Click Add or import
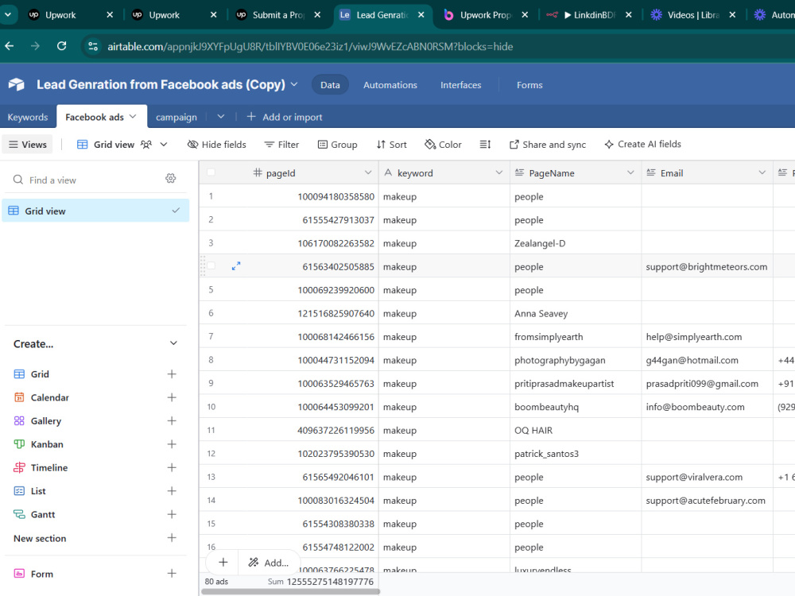The height and width of the screenshot is (596, 795). 285,117
